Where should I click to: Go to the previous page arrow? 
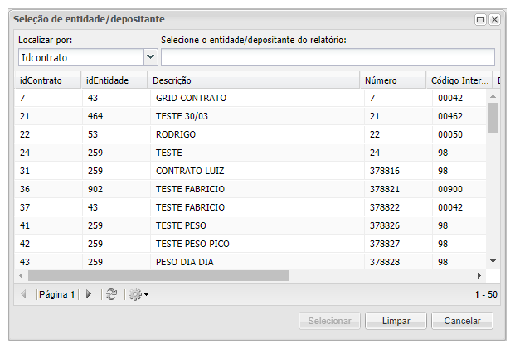(23, 294)
